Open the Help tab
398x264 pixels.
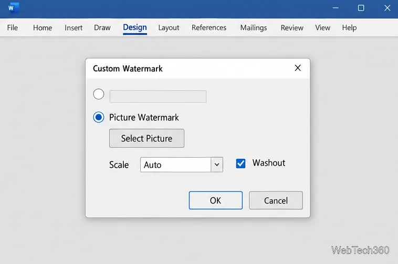tap(349, 27)
